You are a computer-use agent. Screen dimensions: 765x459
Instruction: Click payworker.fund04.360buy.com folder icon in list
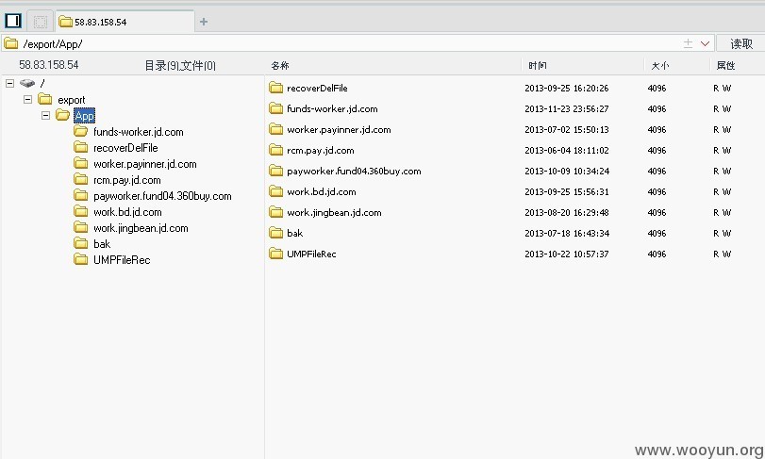tap(276, 171)
